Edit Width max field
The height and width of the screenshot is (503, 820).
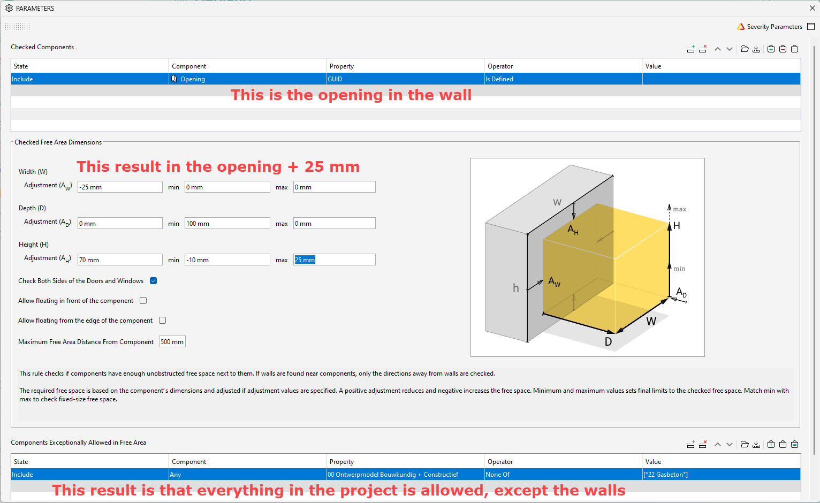point(335,187)
